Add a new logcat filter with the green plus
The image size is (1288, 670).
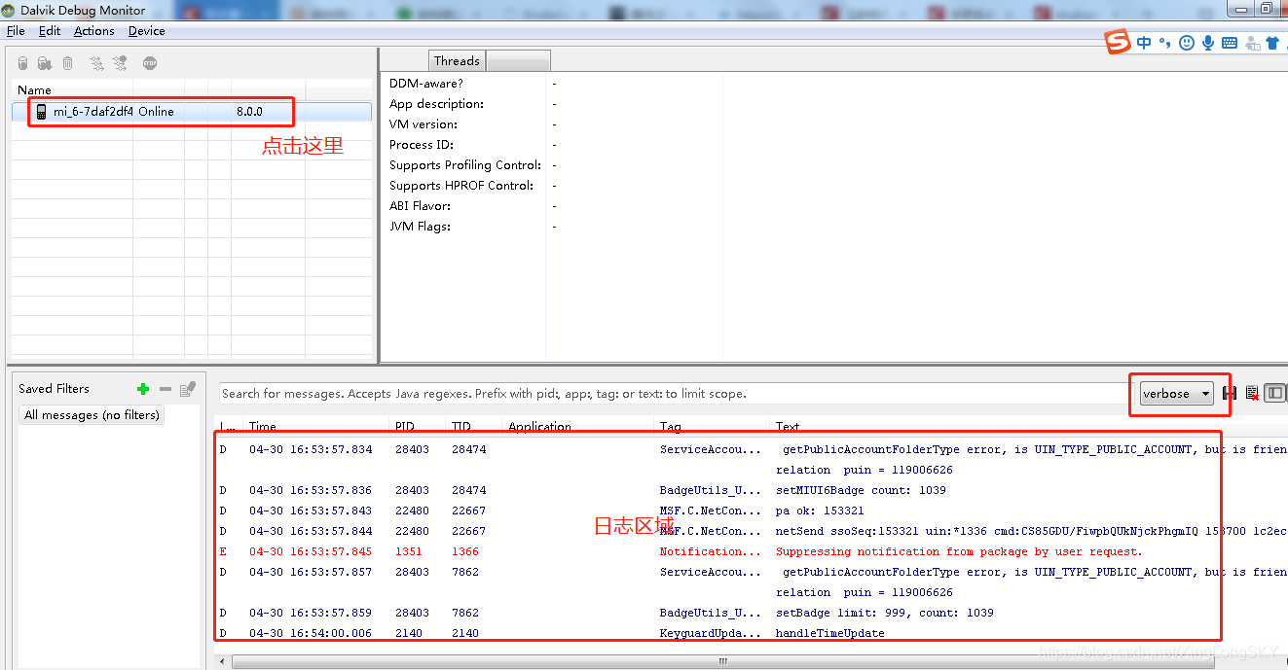click(143, 389)
